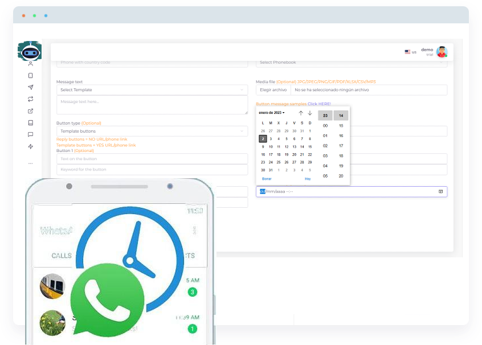
Task: Open the send message paper-plane sidebar icon
Action: pyautogui.click(x=30, y=87)
